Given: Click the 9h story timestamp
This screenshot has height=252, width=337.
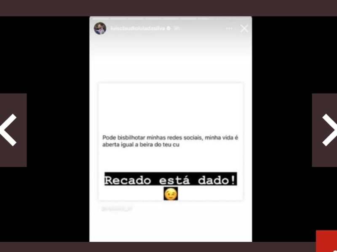Looking at the screenshot, I should pos(177,28).
